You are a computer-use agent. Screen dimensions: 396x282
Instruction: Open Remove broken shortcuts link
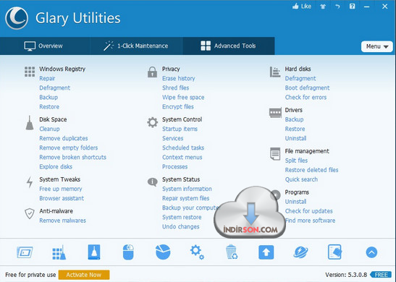point(72,157)
